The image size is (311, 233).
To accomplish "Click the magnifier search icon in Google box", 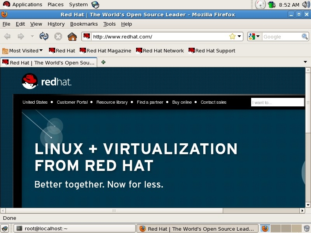I will click(305, 37).
